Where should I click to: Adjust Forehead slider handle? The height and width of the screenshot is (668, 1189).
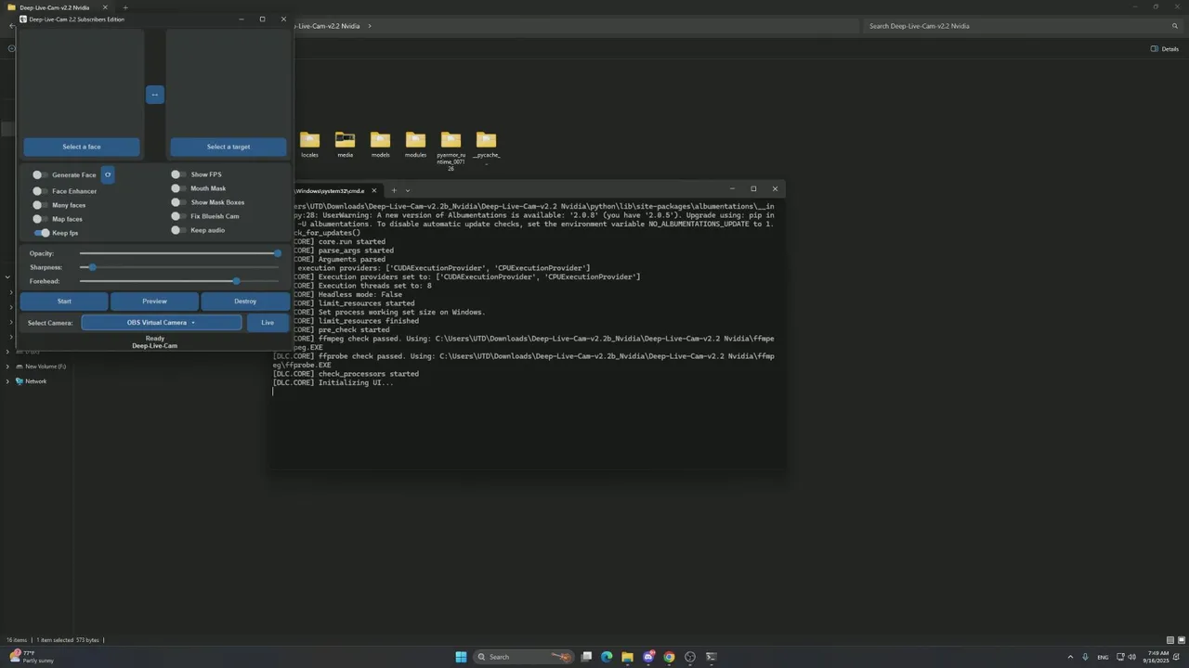236,281
